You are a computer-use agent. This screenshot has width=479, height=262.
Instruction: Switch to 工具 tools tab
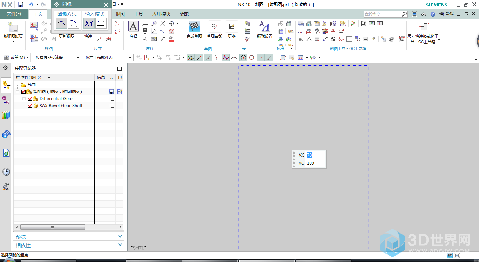[x=139, y=14]
